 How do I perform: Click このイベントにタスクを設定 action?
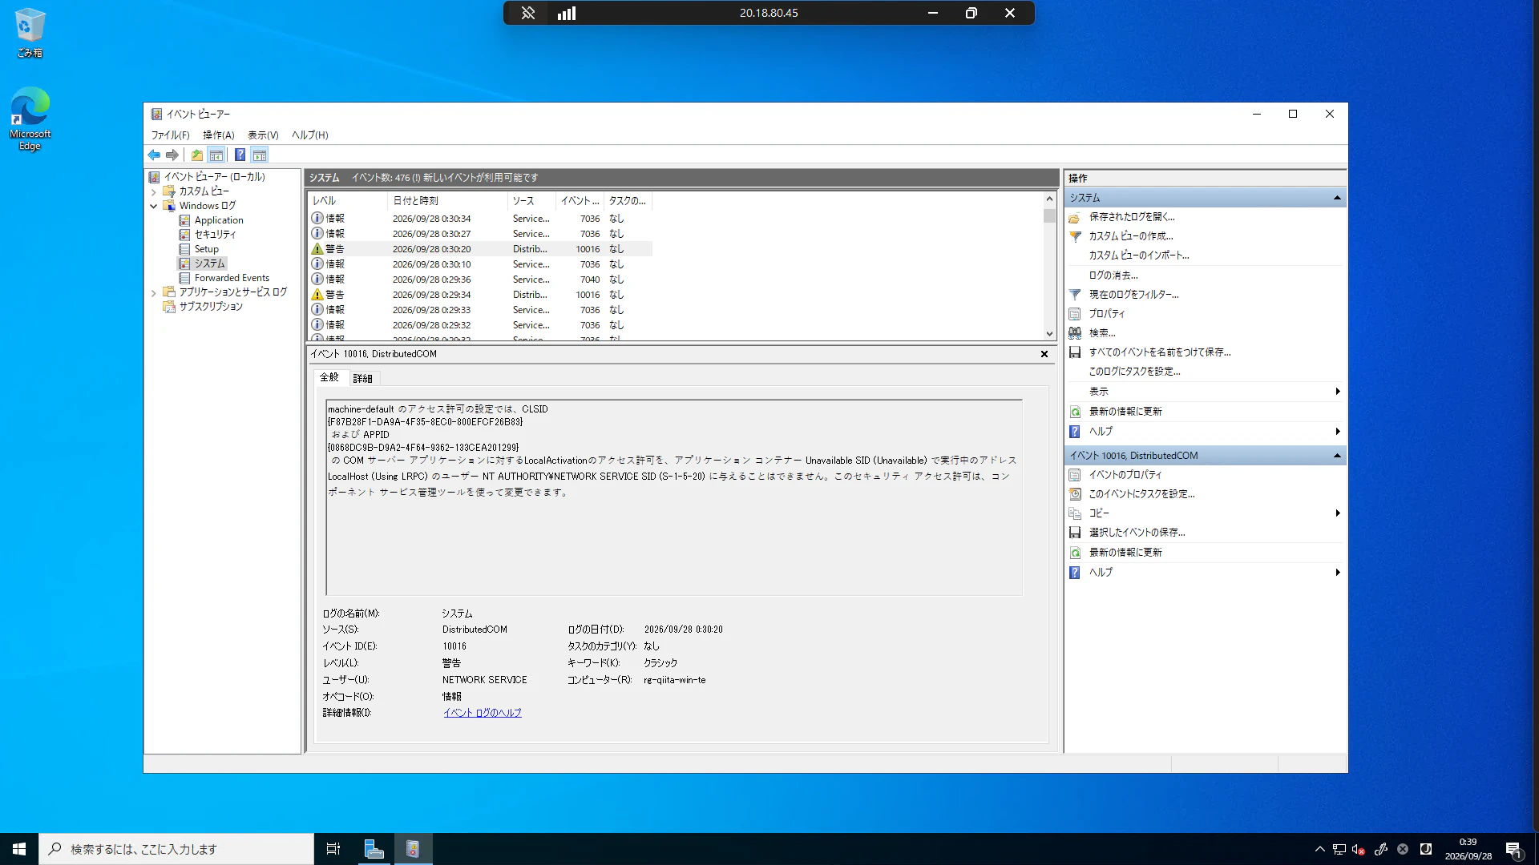pyautogui.click(x=1141, y=494)
